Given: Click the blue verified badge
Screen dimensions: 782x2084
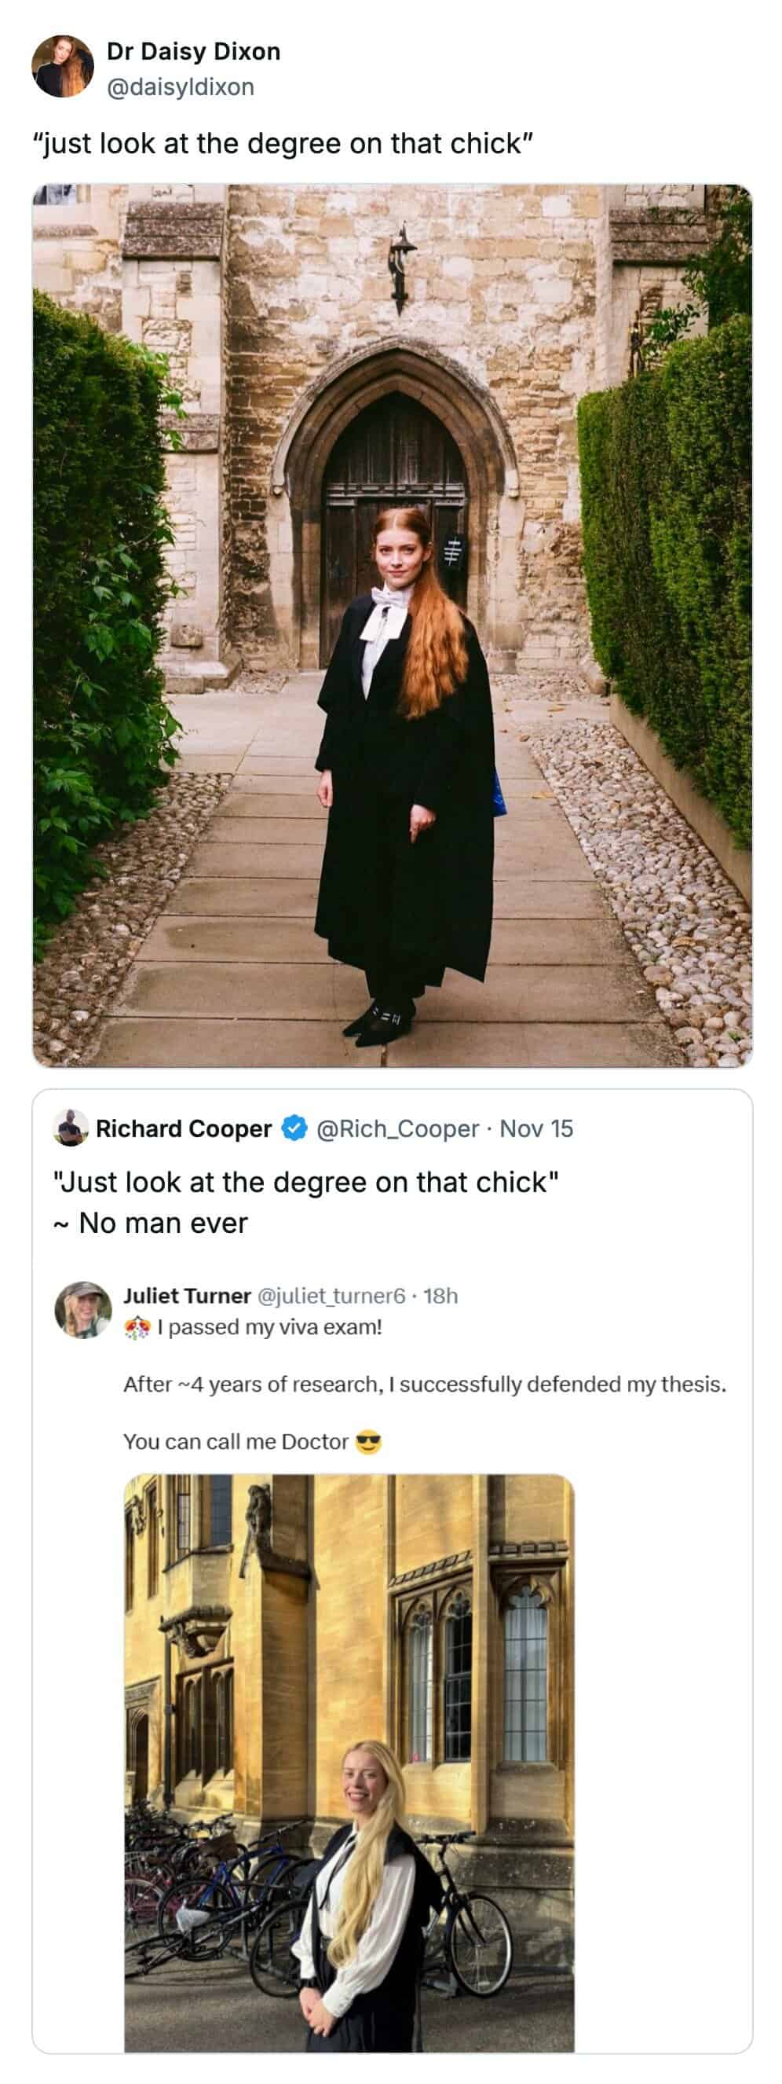Looking at the screenshot, I should click(294, 1128).
